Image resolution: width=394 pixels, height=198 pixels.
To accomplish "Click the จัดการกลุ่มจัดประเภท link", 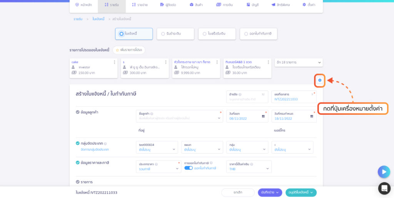I will 95,149.
